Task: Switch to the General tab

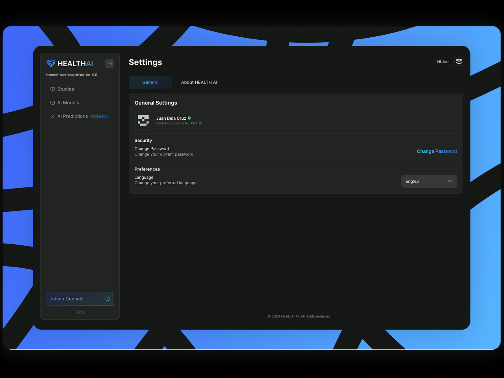Action: click(150, 82)
